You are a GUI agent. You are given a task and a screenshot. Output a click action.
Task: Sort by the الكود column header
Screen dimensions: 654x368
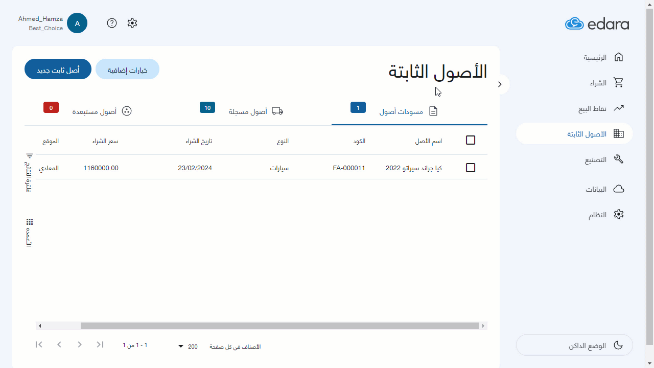[359, 141]
